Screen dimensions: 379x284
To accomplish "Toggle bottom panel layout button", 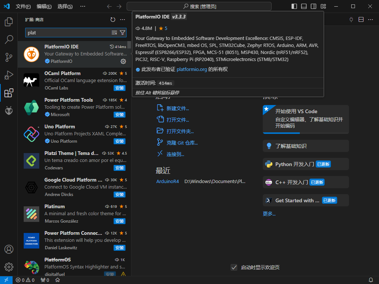I will (304, 6).
